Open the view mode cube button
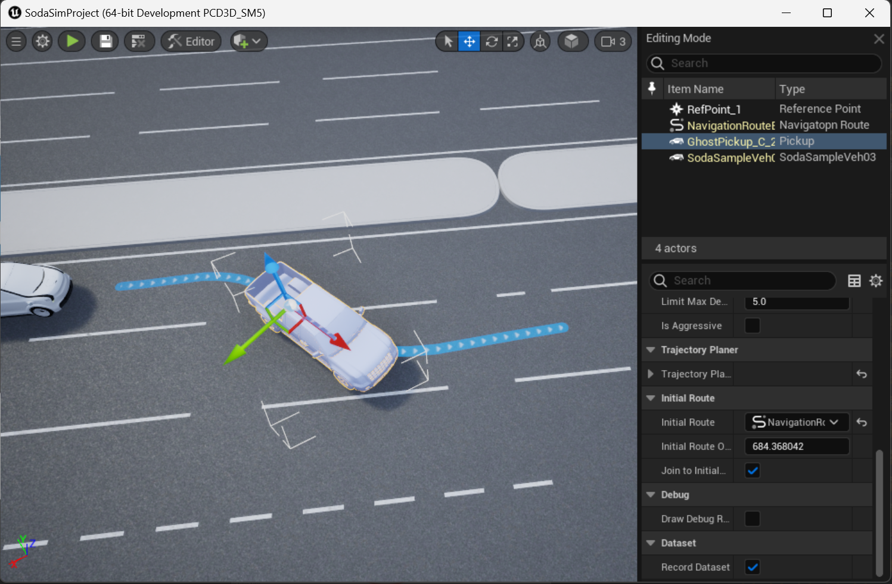Image resolution: width=892 pixels, height=584 pixels. 573,41
